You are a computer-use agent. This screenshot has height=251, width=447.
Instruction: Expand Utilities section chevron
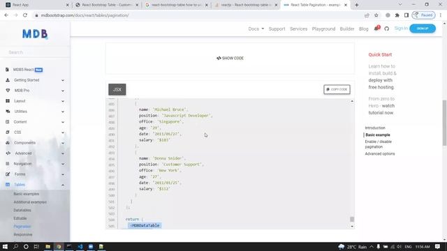tap(63, 112)
